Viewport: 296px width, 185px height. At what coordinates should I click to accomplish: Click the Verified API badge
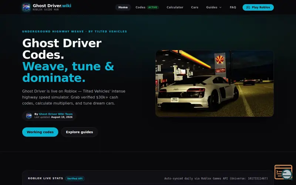(75, 178)
